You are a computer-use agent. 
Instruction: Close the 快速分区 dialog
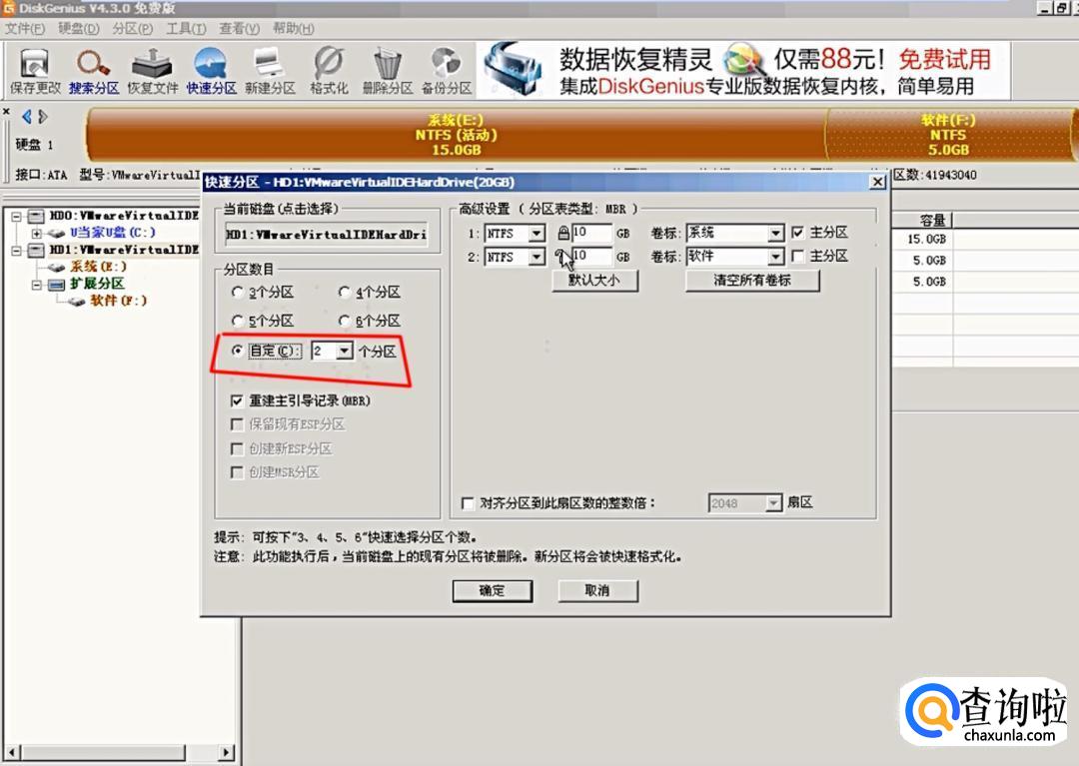point(877,182)
